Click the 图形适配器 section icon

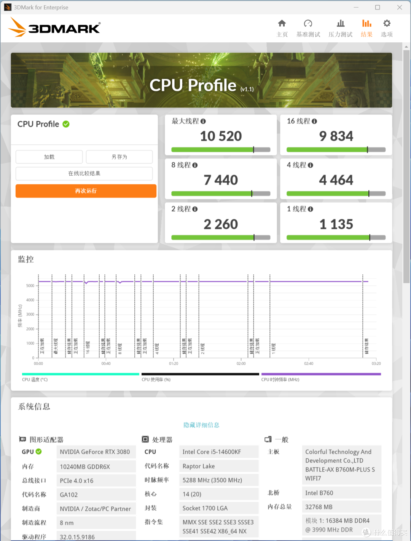[x=22, y=440]
